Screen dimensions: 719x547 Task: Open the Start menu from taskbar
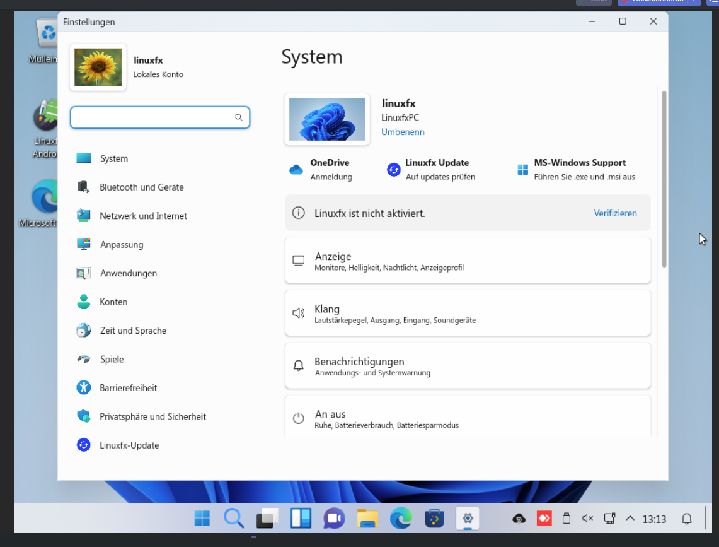202,518
